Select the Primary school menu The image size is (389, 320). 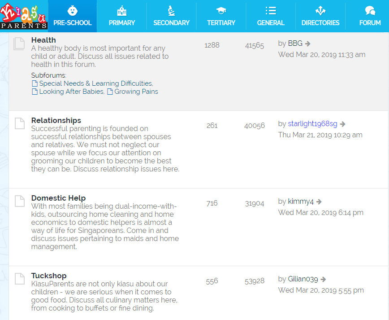(x=121, y=16)
